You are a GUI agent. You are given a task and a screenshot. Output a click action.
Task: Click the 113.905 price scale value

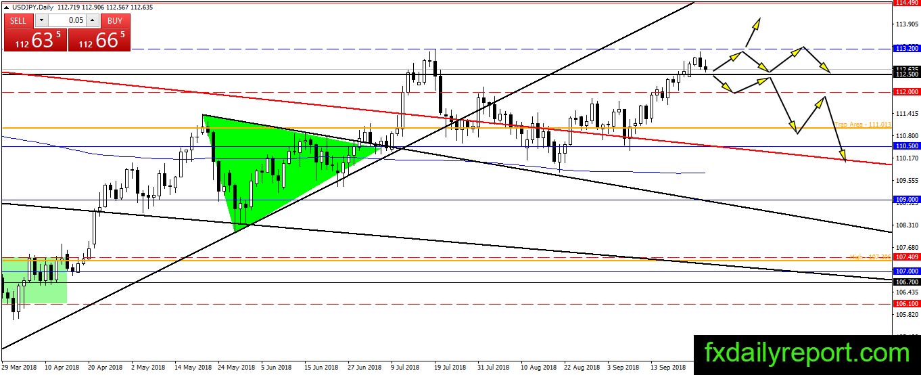tap(906, 24)
